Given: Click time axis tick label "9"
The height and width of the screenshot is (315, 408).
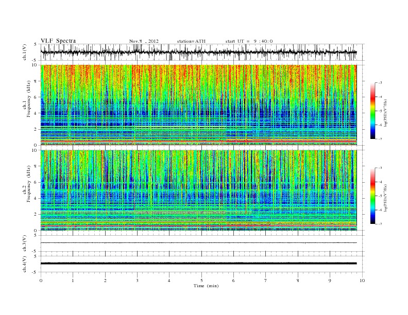Looking at the screenshot, I should click(x=330, y=281).
